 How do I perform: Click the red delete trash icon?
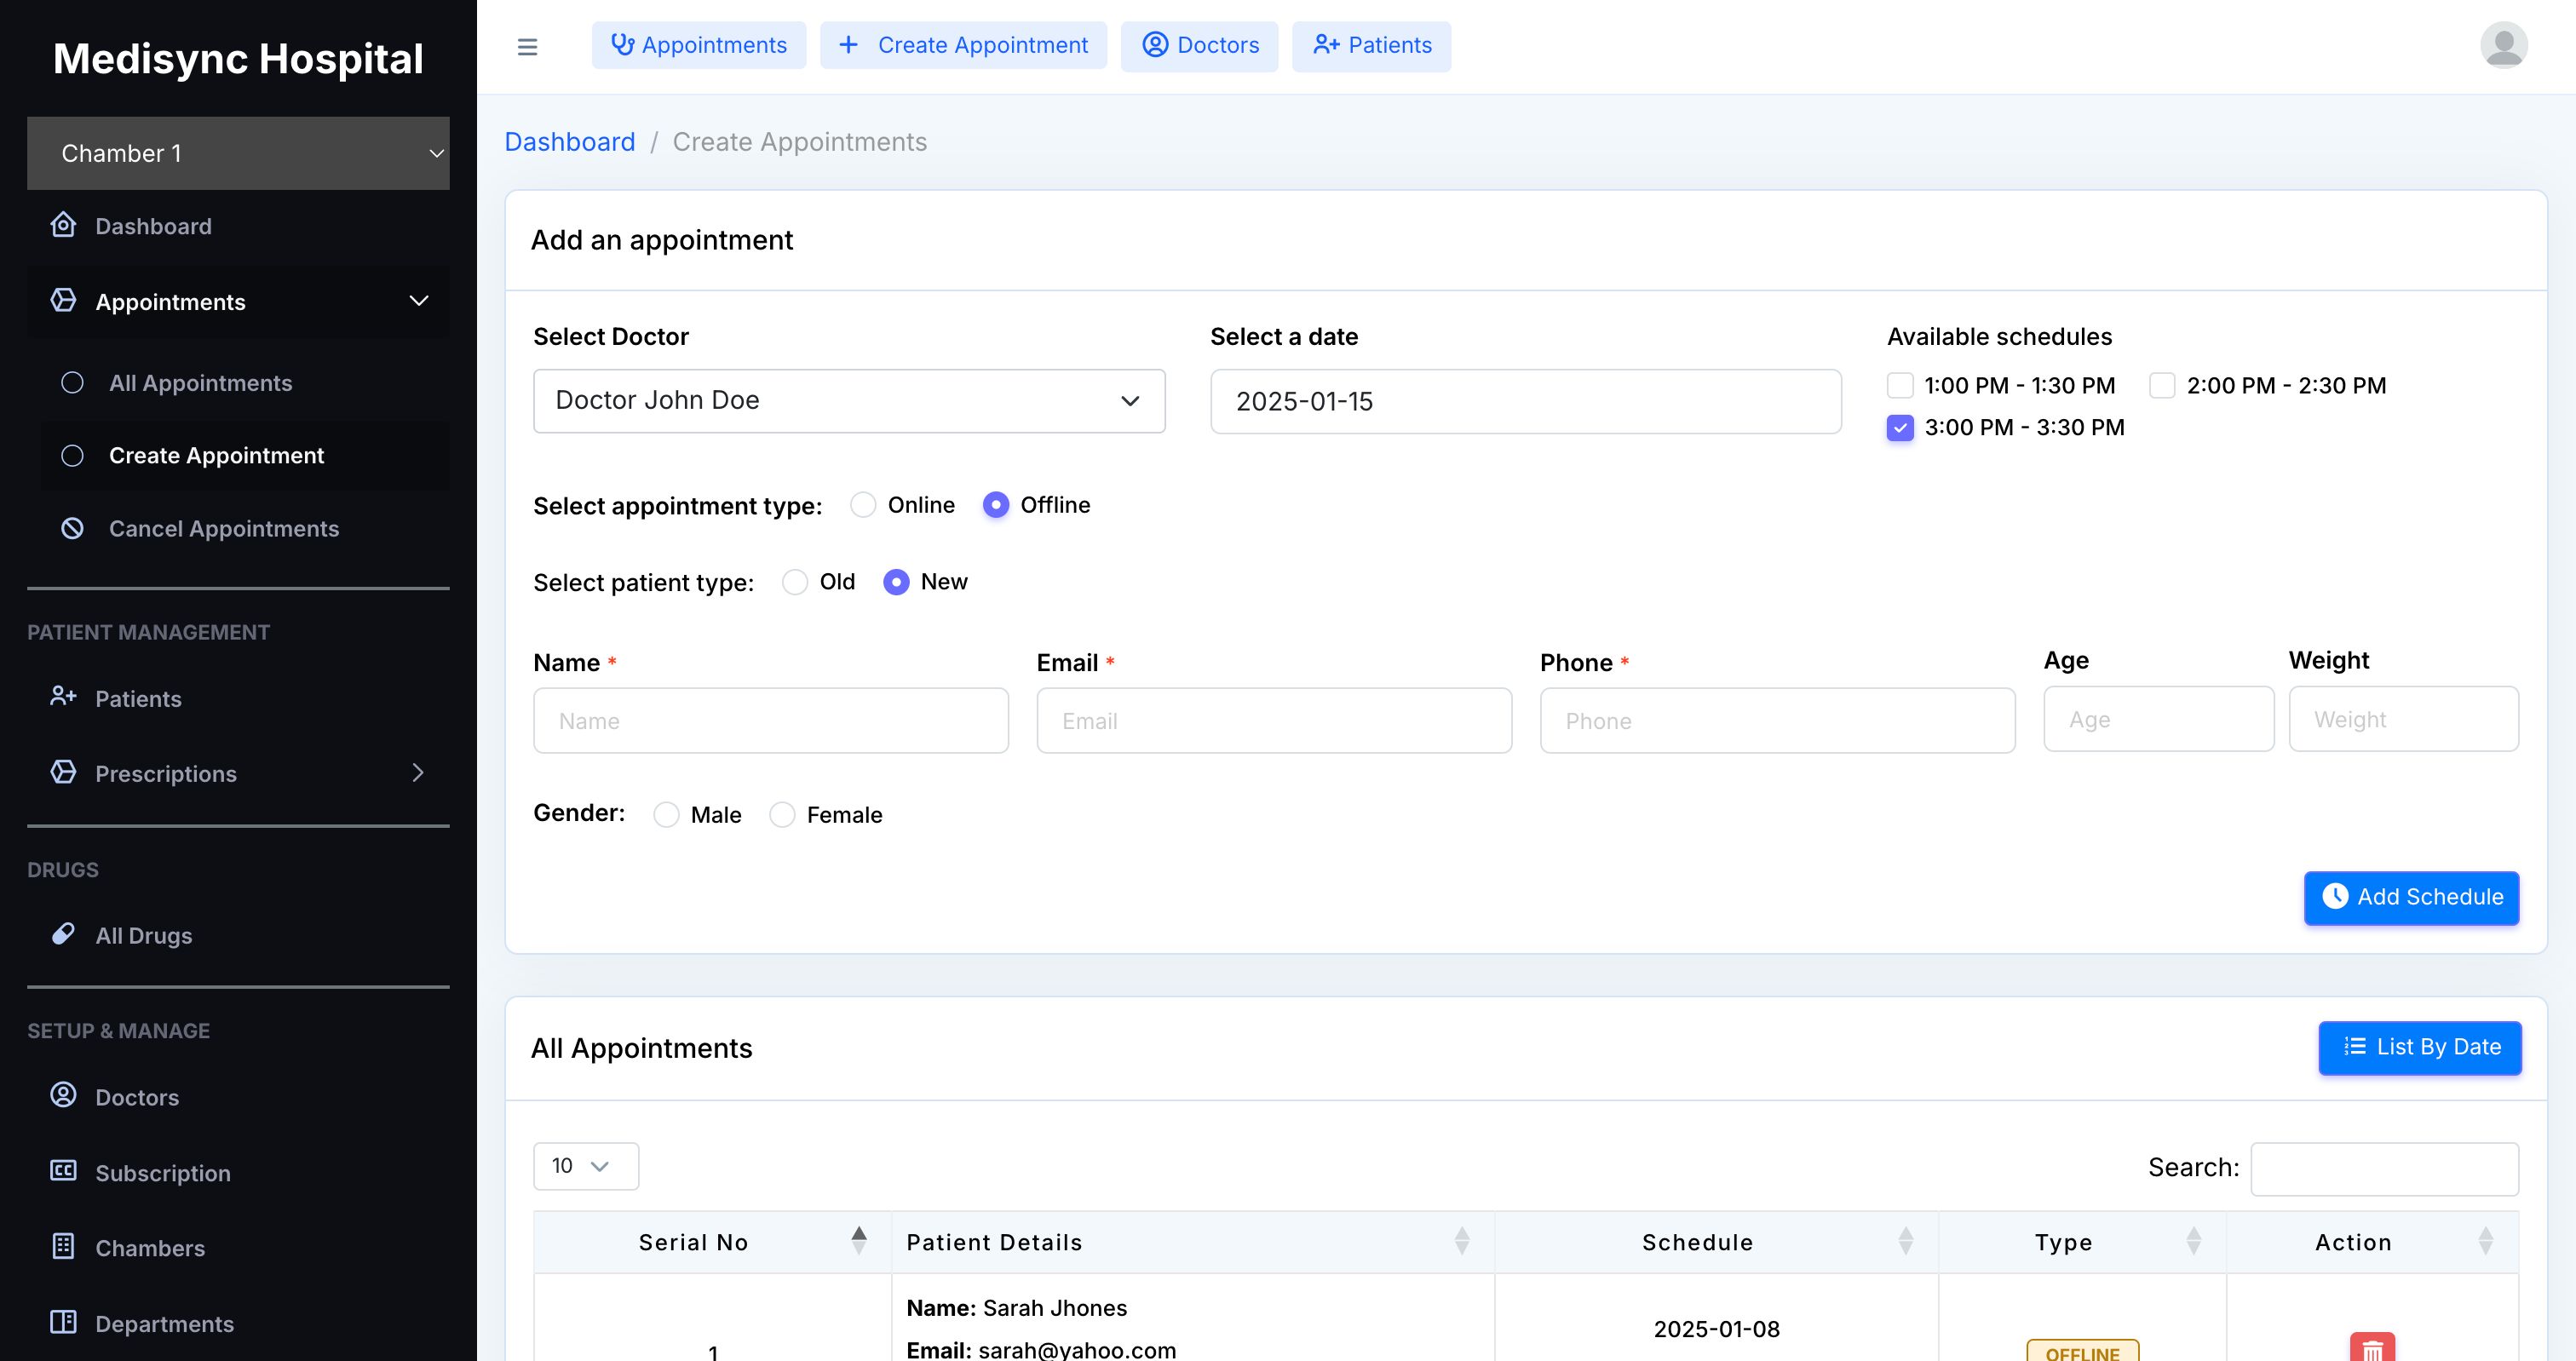(2372, 1348)
